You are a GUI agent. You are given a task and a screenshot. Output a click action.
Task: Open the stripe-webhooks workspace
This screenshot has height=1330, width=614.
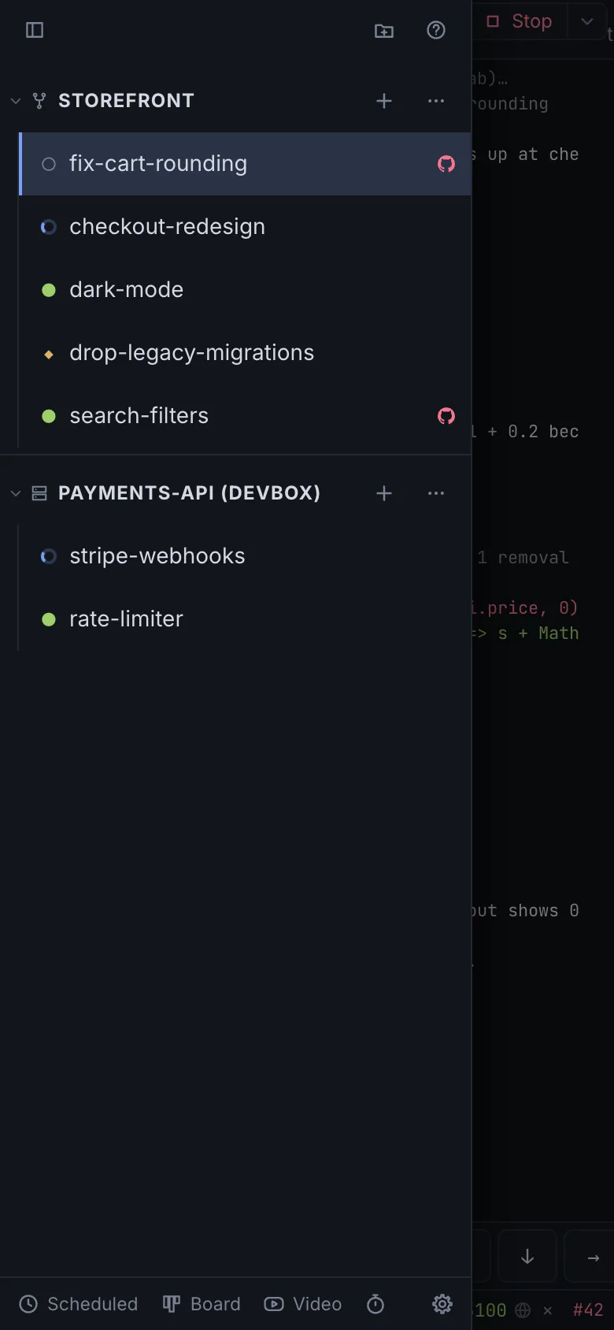[245, 556]
